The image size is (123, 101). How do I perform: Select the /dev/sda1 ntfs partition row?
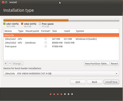coord(61,39)
